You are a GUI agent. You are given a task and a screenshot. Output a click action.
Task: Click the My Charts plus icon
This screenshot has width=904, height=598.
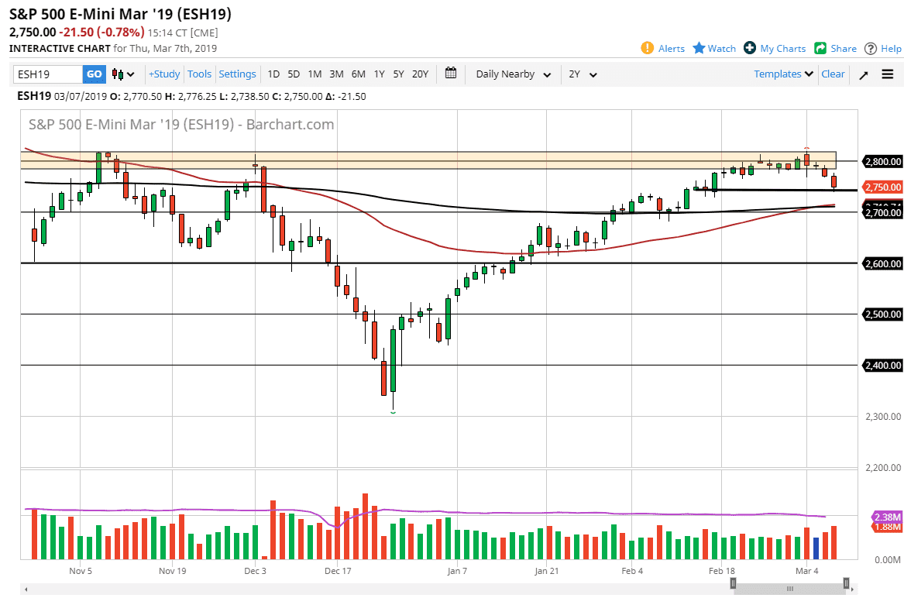(x=748, y=48)
